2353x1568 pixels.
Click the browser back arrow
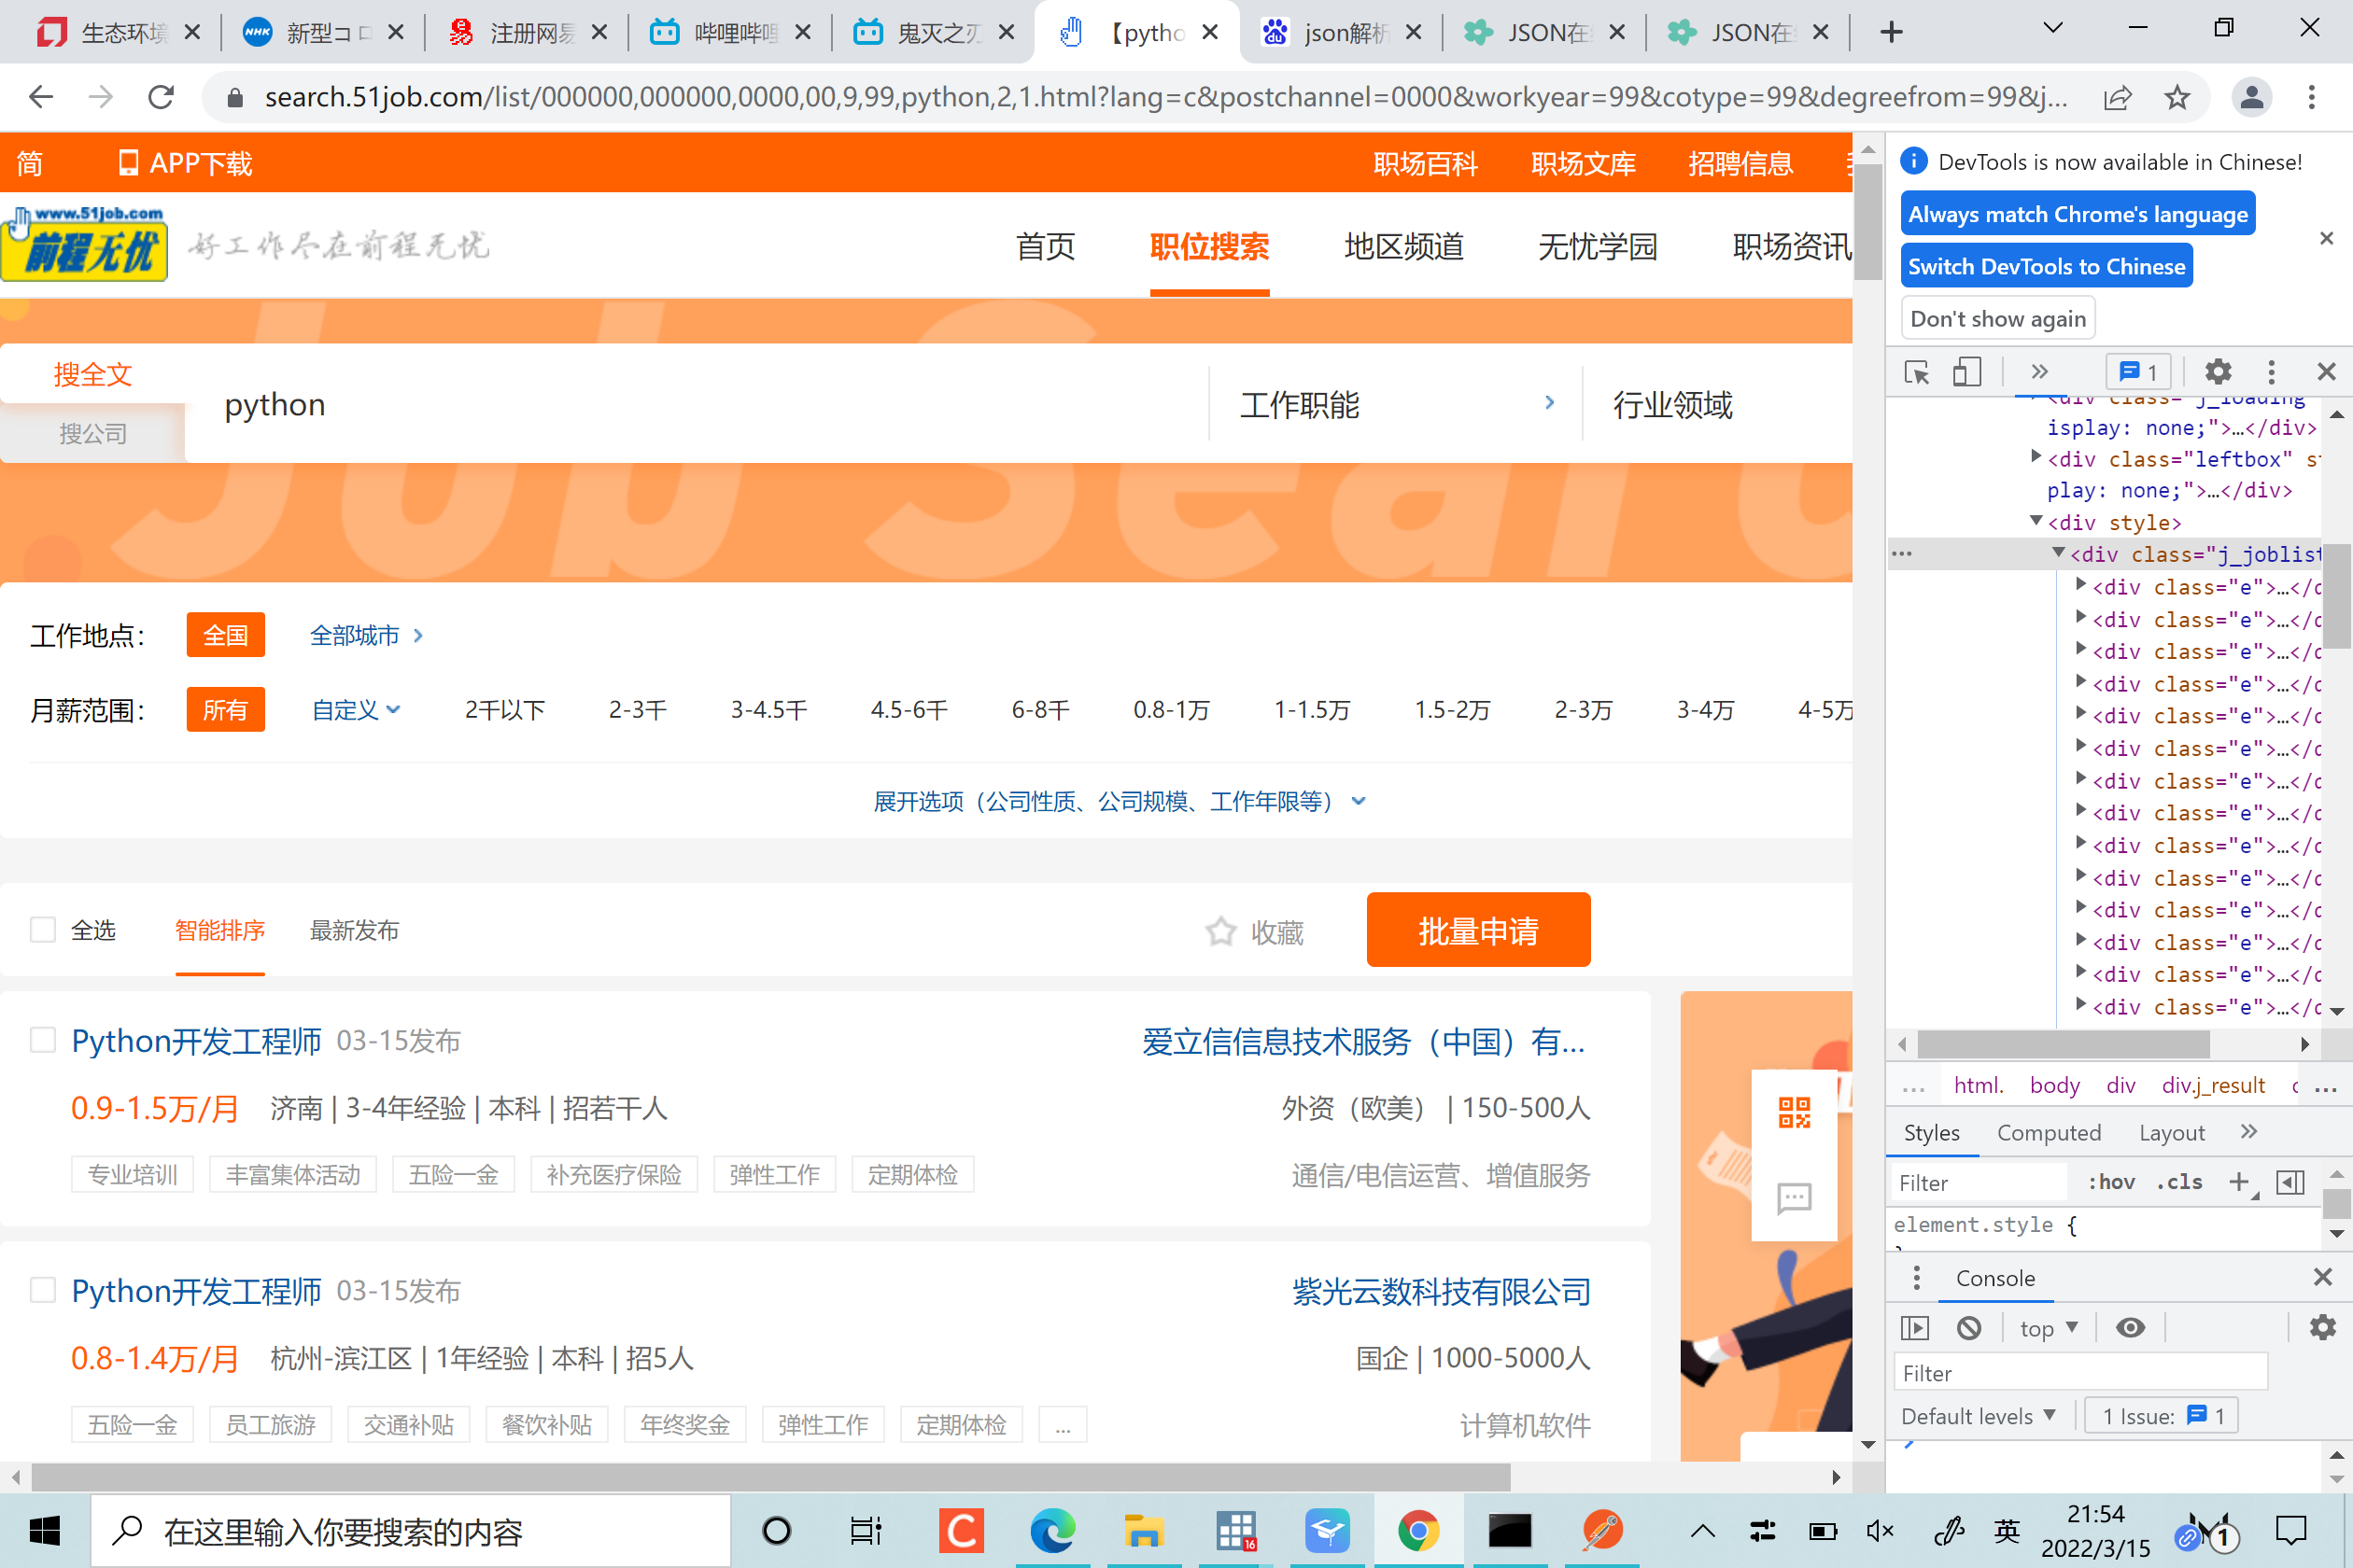[41, 97]
